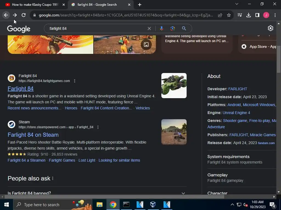Open tab search dropdown arrow

coord(237,4)
